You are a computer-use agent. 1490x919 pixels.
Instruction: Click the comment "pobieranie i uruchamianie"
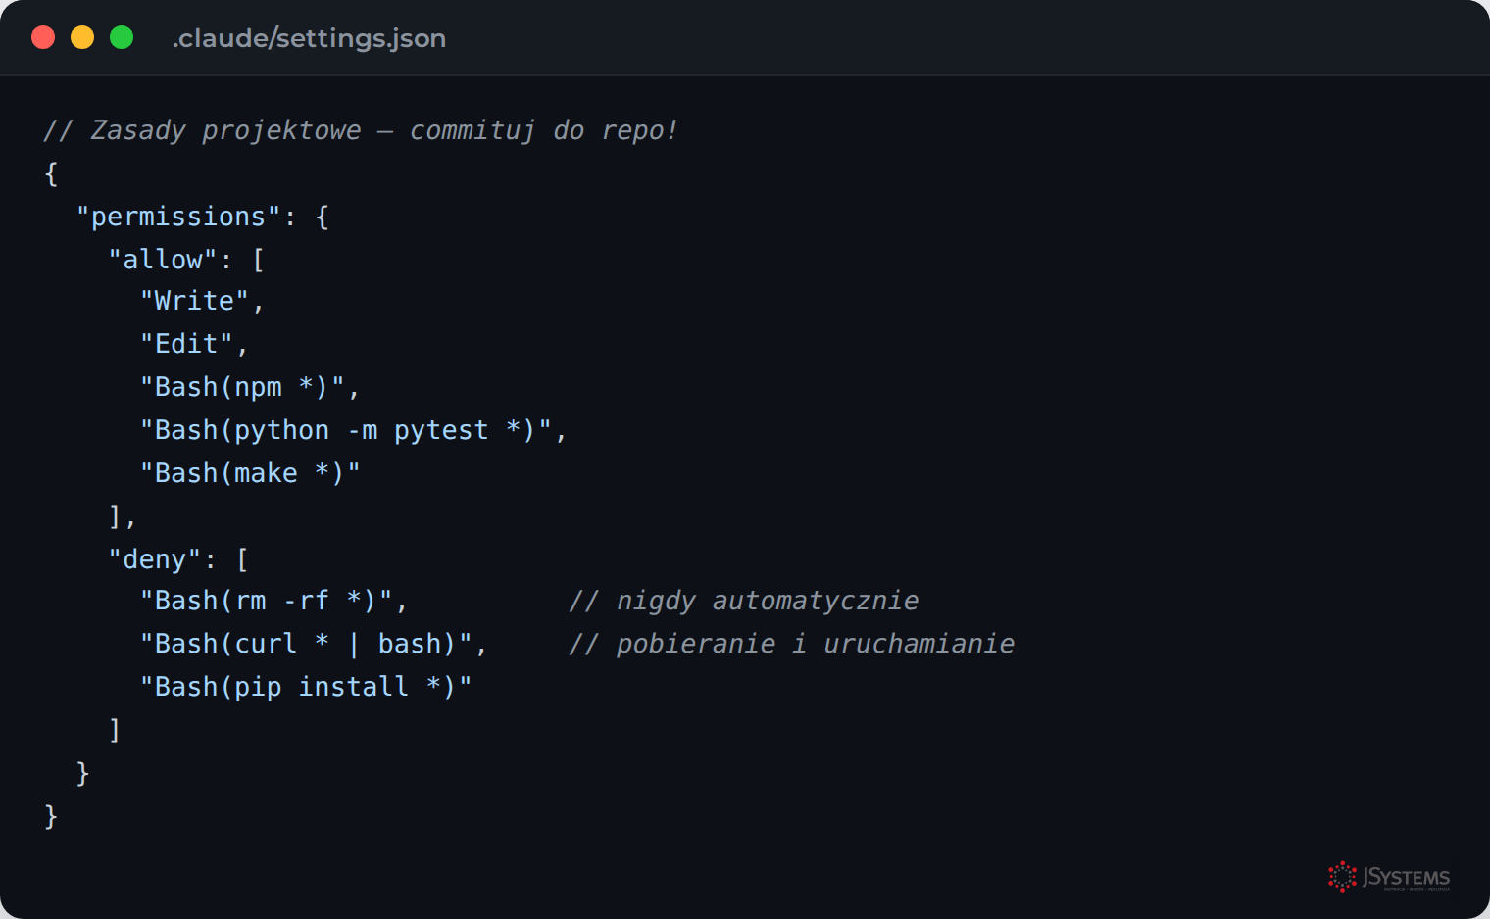click(792, 644)
